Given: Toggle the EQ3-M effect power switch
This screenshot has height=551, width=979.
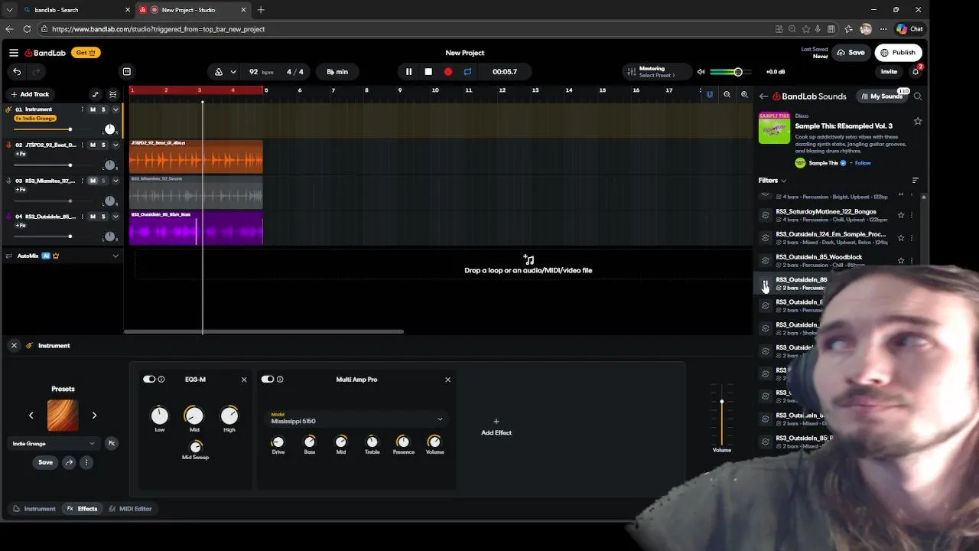Looking at the screenshot, I should tap(149, 380).
